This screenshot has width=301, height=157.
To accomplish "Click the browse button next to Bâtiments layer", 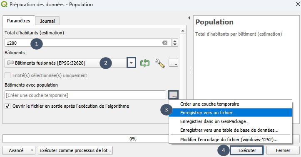I will [173, 63].
